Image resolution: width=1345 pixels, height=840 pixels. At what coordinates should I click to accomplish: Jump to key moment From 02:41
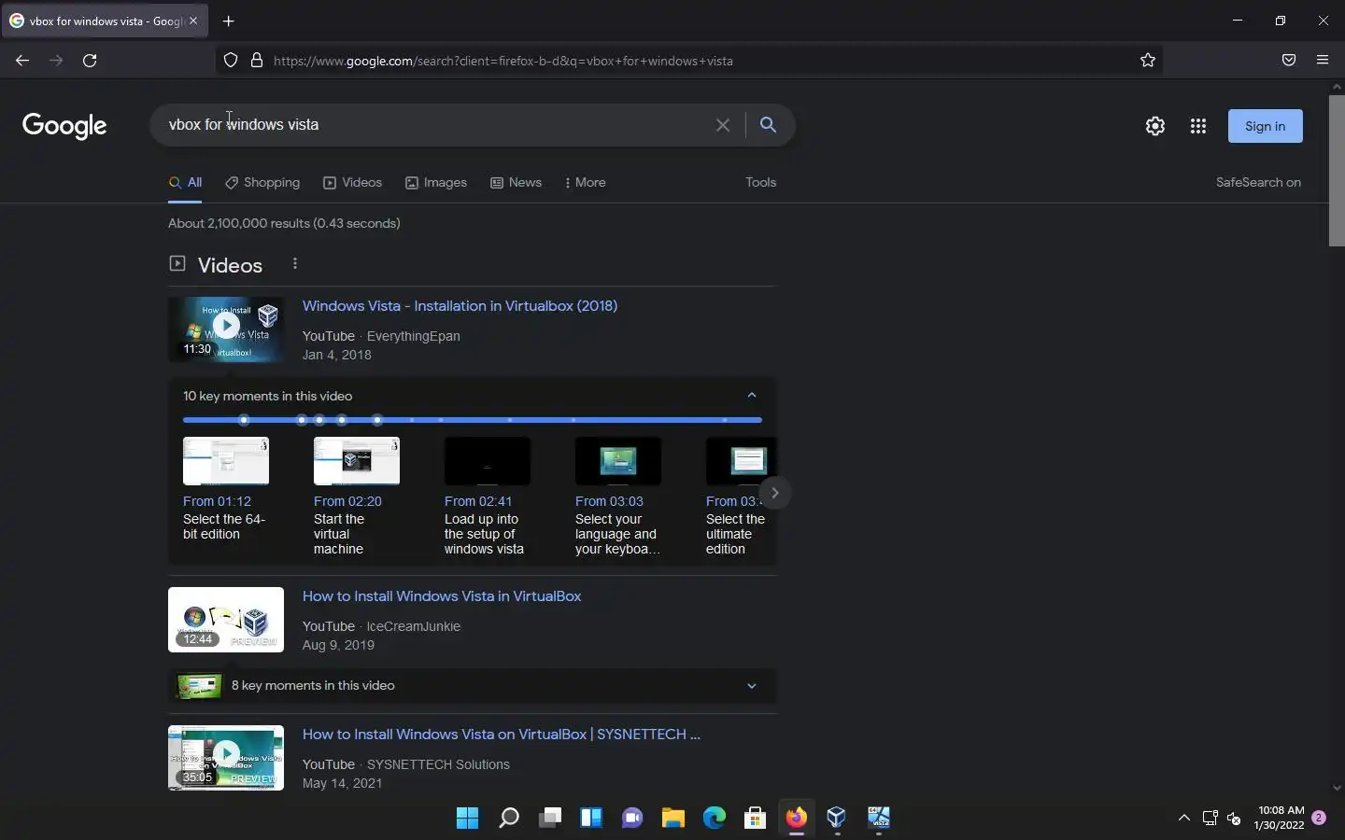click(478, 501)
